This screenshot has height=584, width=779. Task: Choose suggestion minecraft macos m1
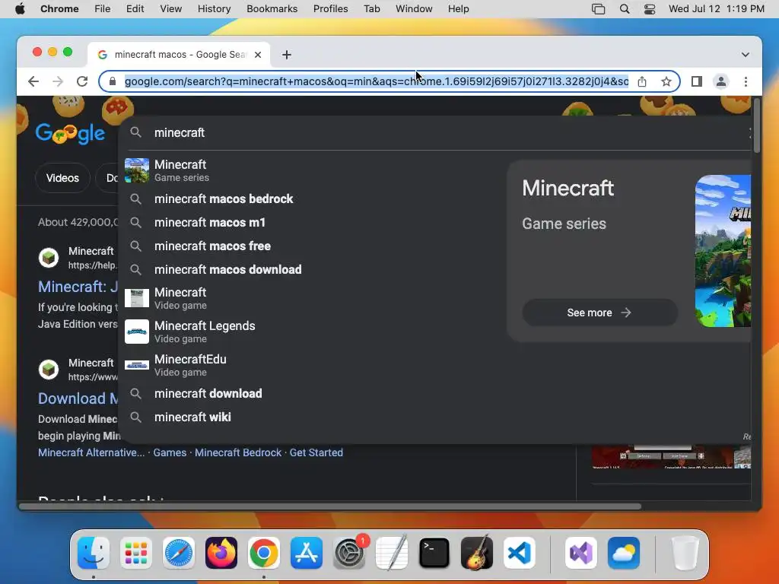coord(313,223)
